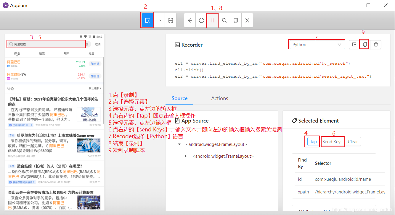Open the bicycle post thumbnail
395x215 pixels.
tap(89, 146)
